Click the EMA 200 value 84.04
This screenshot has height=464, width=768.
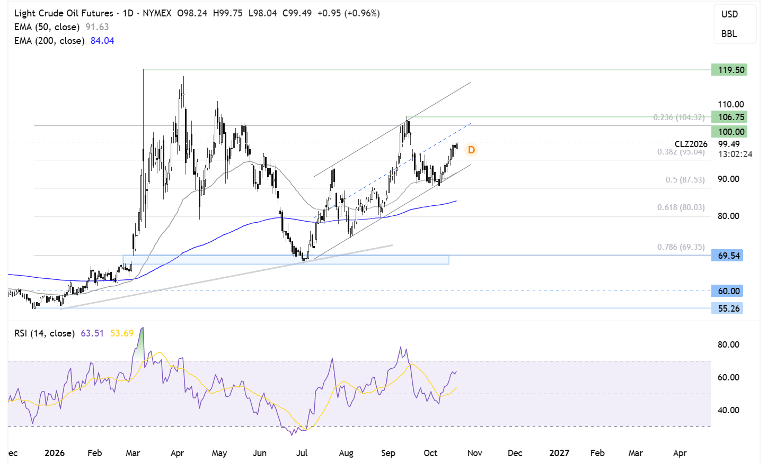click(102, 41)
